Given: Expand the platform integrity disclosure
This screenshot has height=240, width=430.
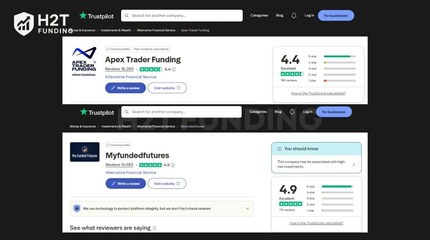Looking at the screenshot, I should click(247, 208).
